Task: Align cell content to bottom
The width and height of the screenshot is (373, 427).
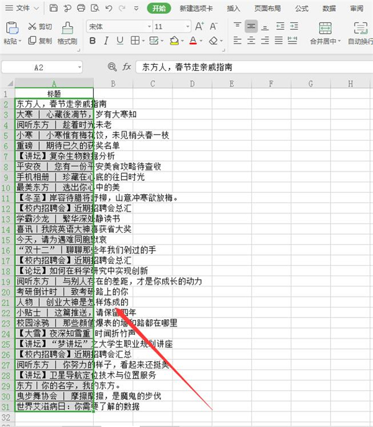Action: point(265,27)
